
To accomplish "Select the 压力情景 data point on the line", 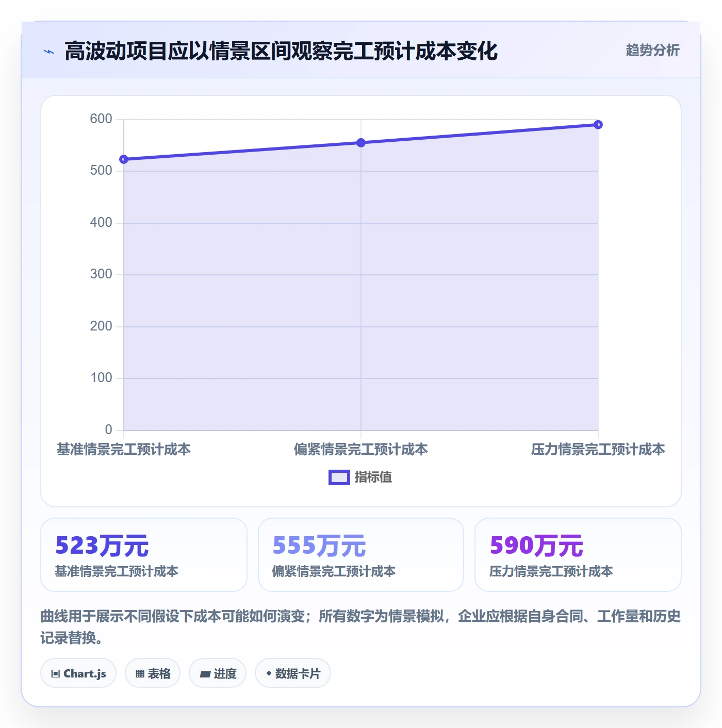I will pyautogui.click(x=598, y=124).
